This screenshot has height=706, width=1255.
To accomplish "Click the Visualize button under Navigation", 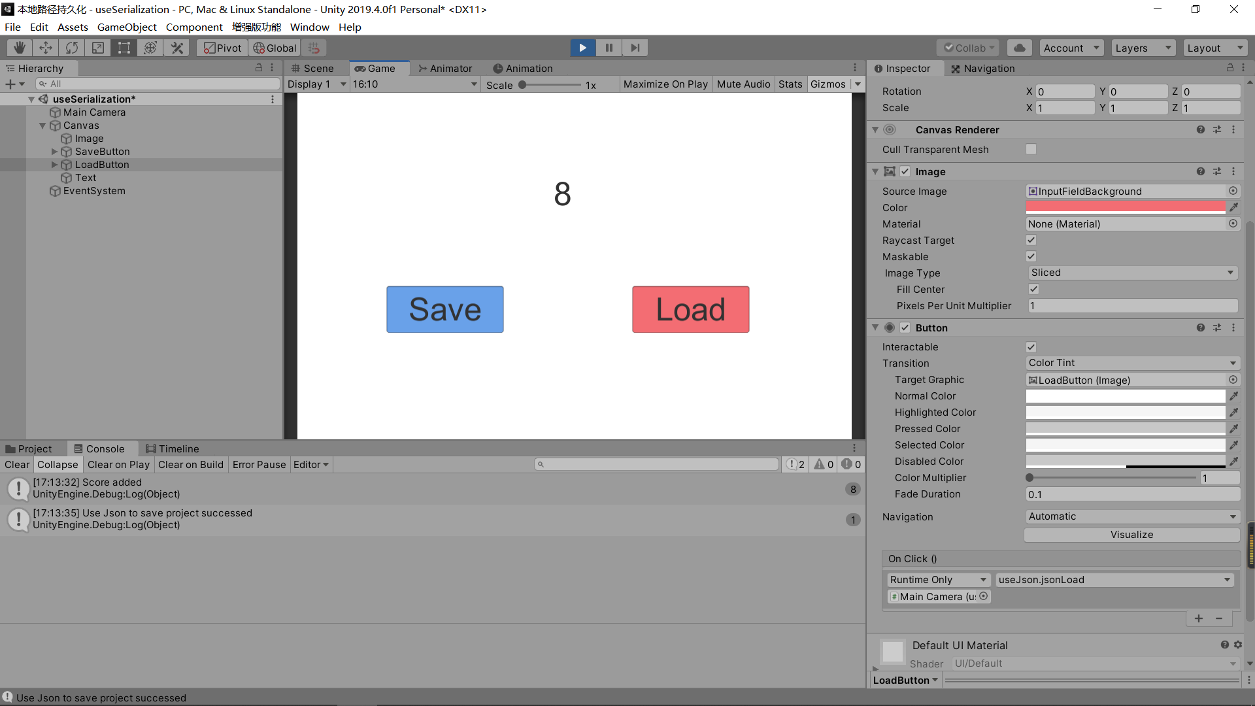I will pos(1131,534).
